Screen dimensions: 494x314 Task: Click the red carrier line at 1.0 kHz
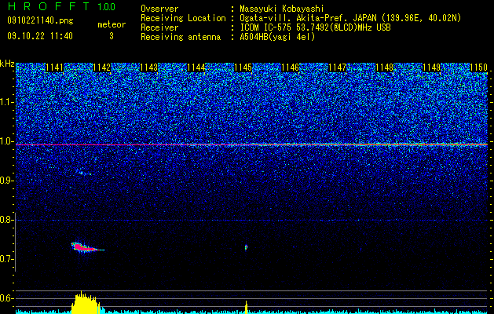click(251, 144)
